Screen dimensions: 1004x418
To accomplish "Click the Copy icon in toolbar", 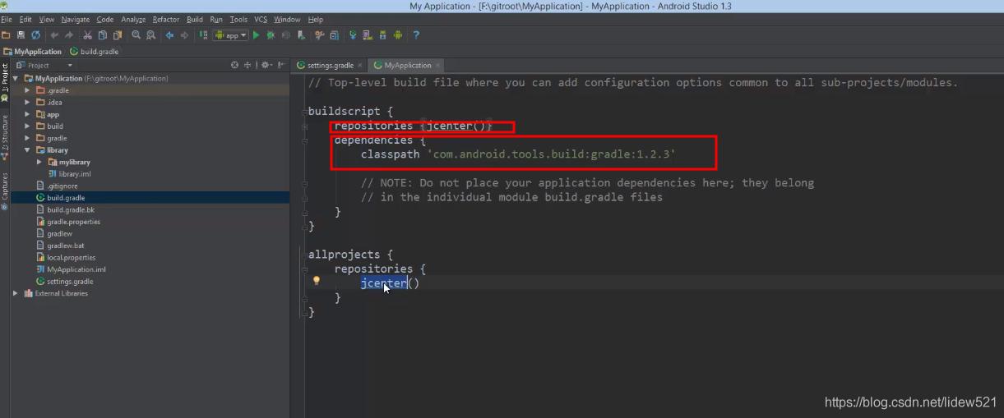I will tap(102, 35).
